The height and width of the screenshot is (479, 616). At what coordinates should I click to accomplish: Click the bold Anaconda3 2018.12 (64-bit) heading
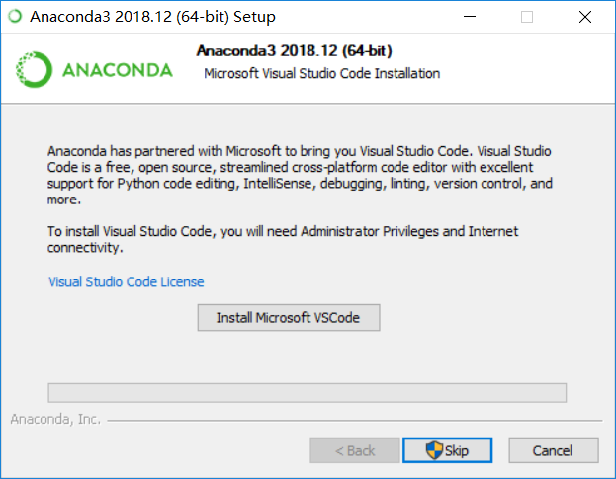pyautogui.click(x=295, y=51)
